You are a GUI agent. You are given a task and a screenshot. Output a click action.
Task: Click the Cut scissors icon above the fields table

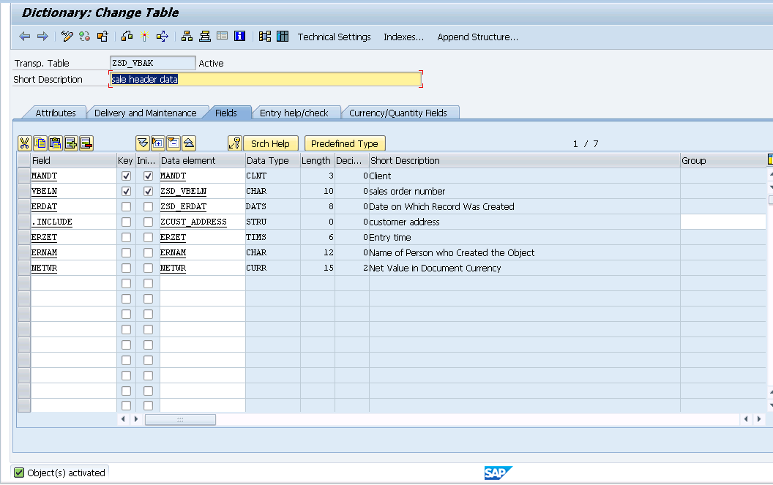25,143
